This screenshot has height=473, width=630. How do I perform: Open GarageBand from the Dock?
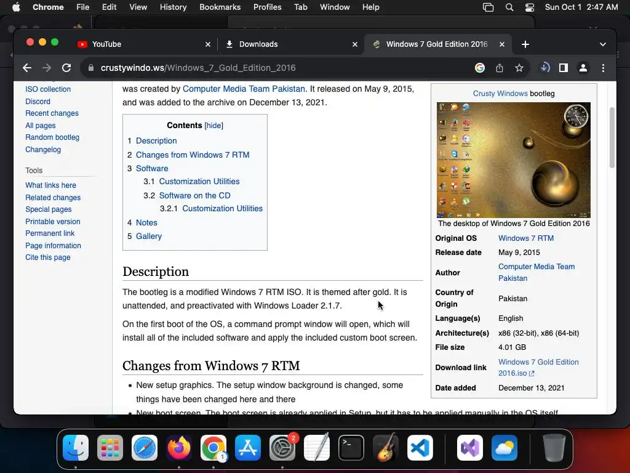point(386,448)
